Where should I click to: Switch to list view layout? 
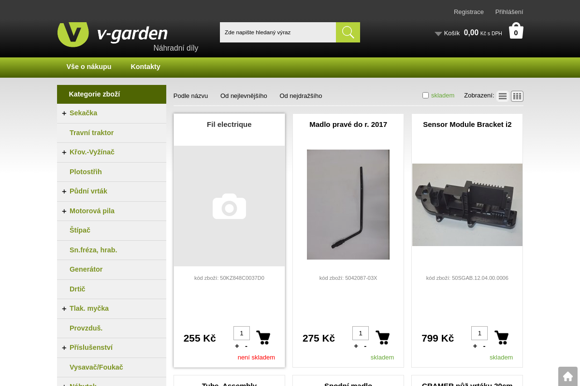point(503,96)
